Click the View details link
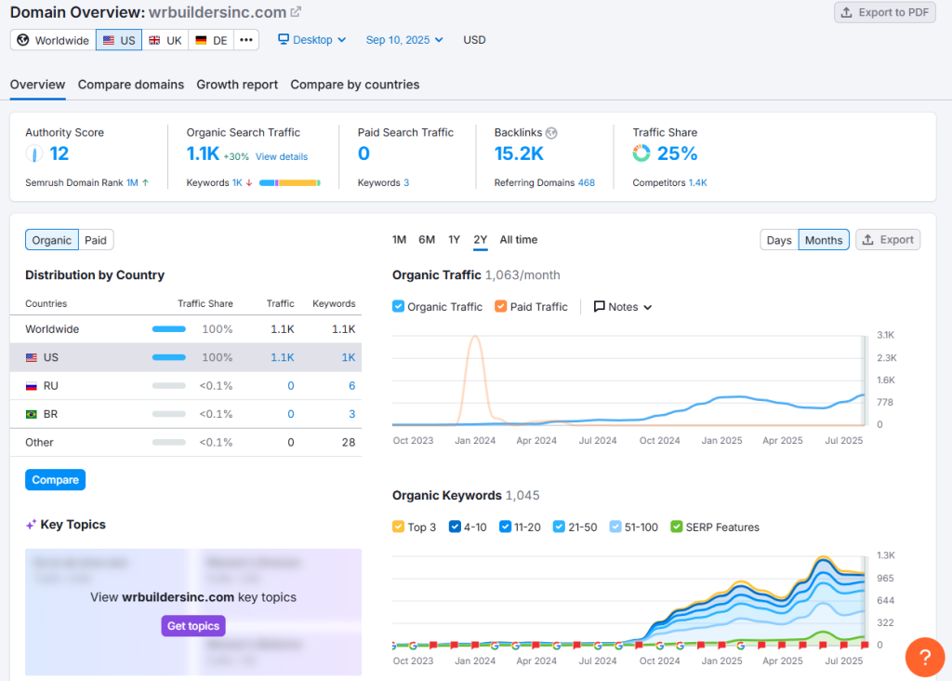 click(x=282, y=156)
